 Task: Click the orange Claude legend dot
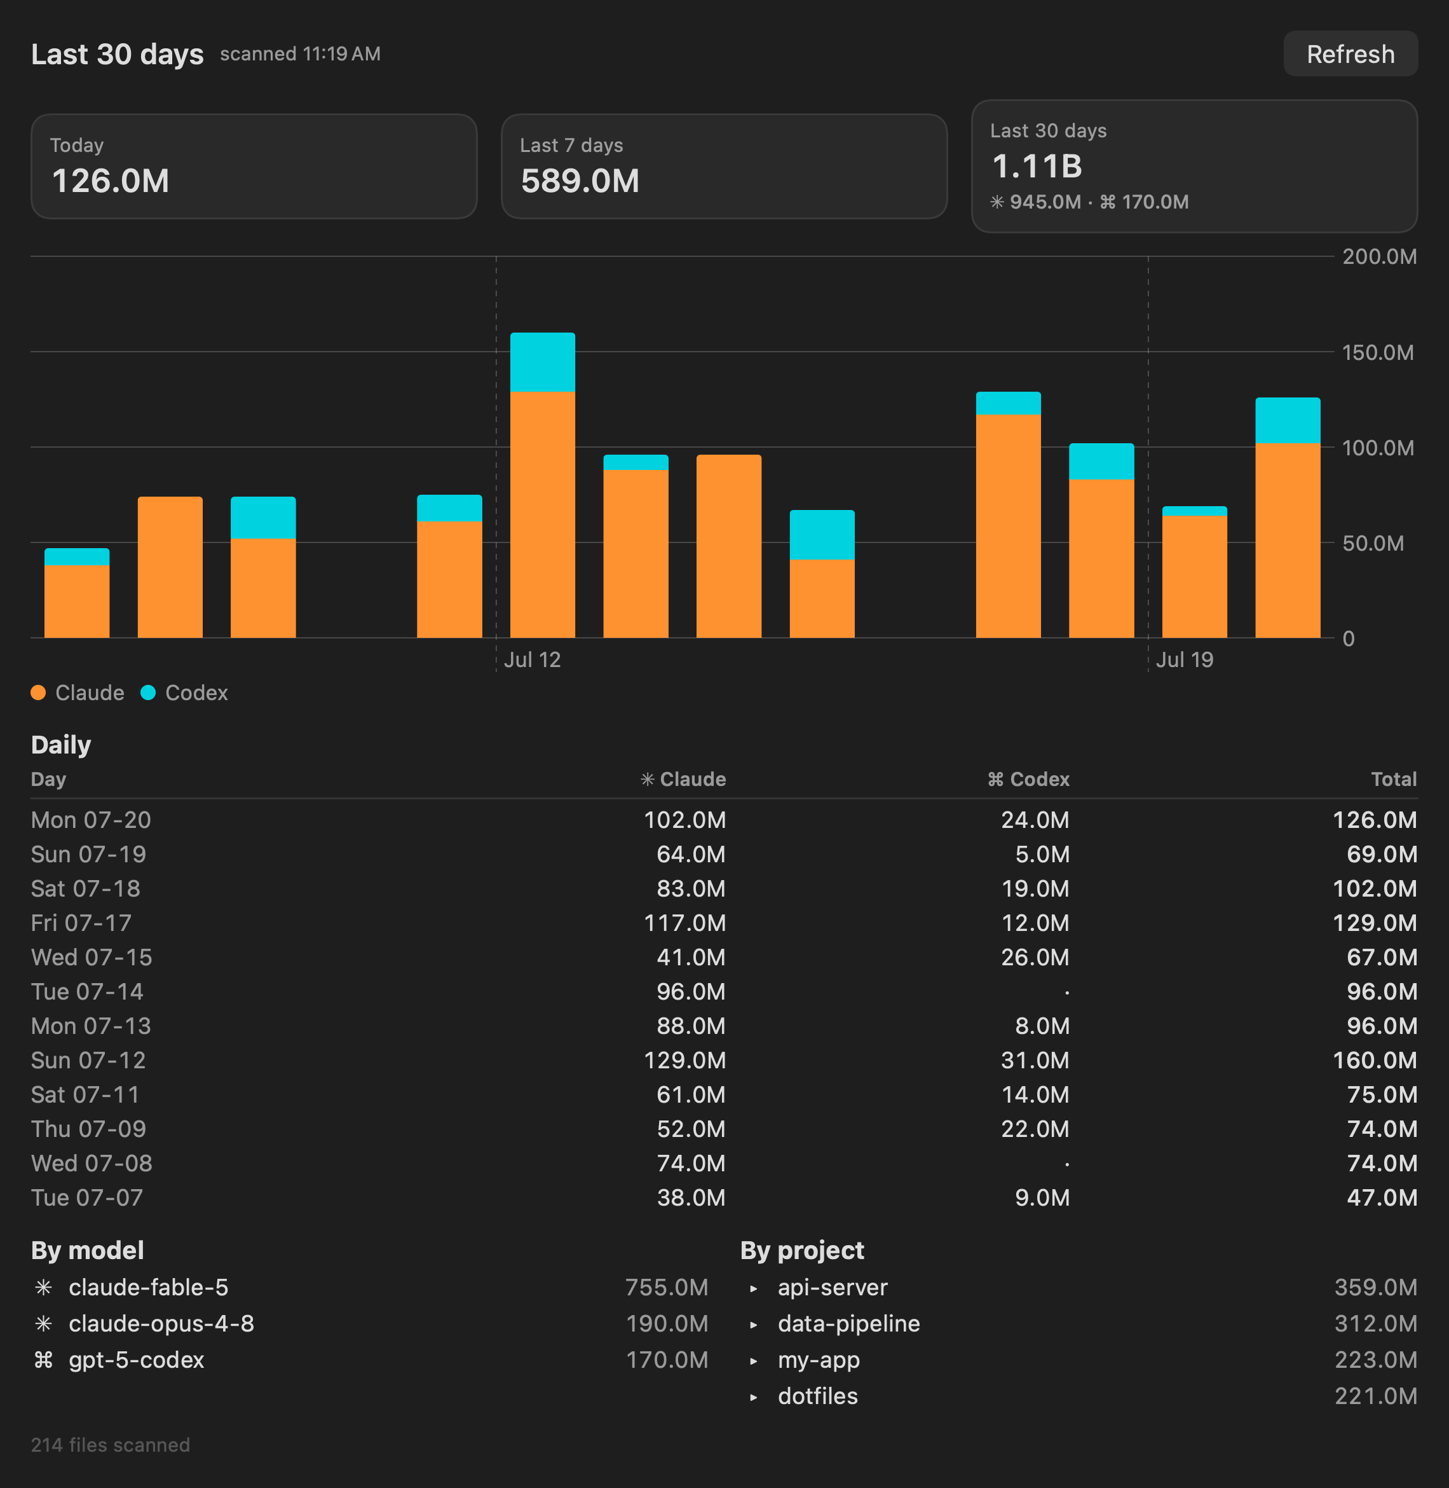[38, 692]
